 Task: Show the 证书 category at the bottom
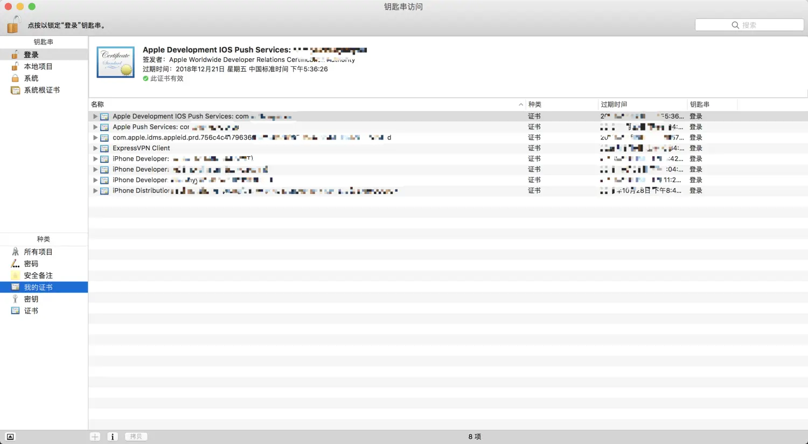tap(44, 311)
